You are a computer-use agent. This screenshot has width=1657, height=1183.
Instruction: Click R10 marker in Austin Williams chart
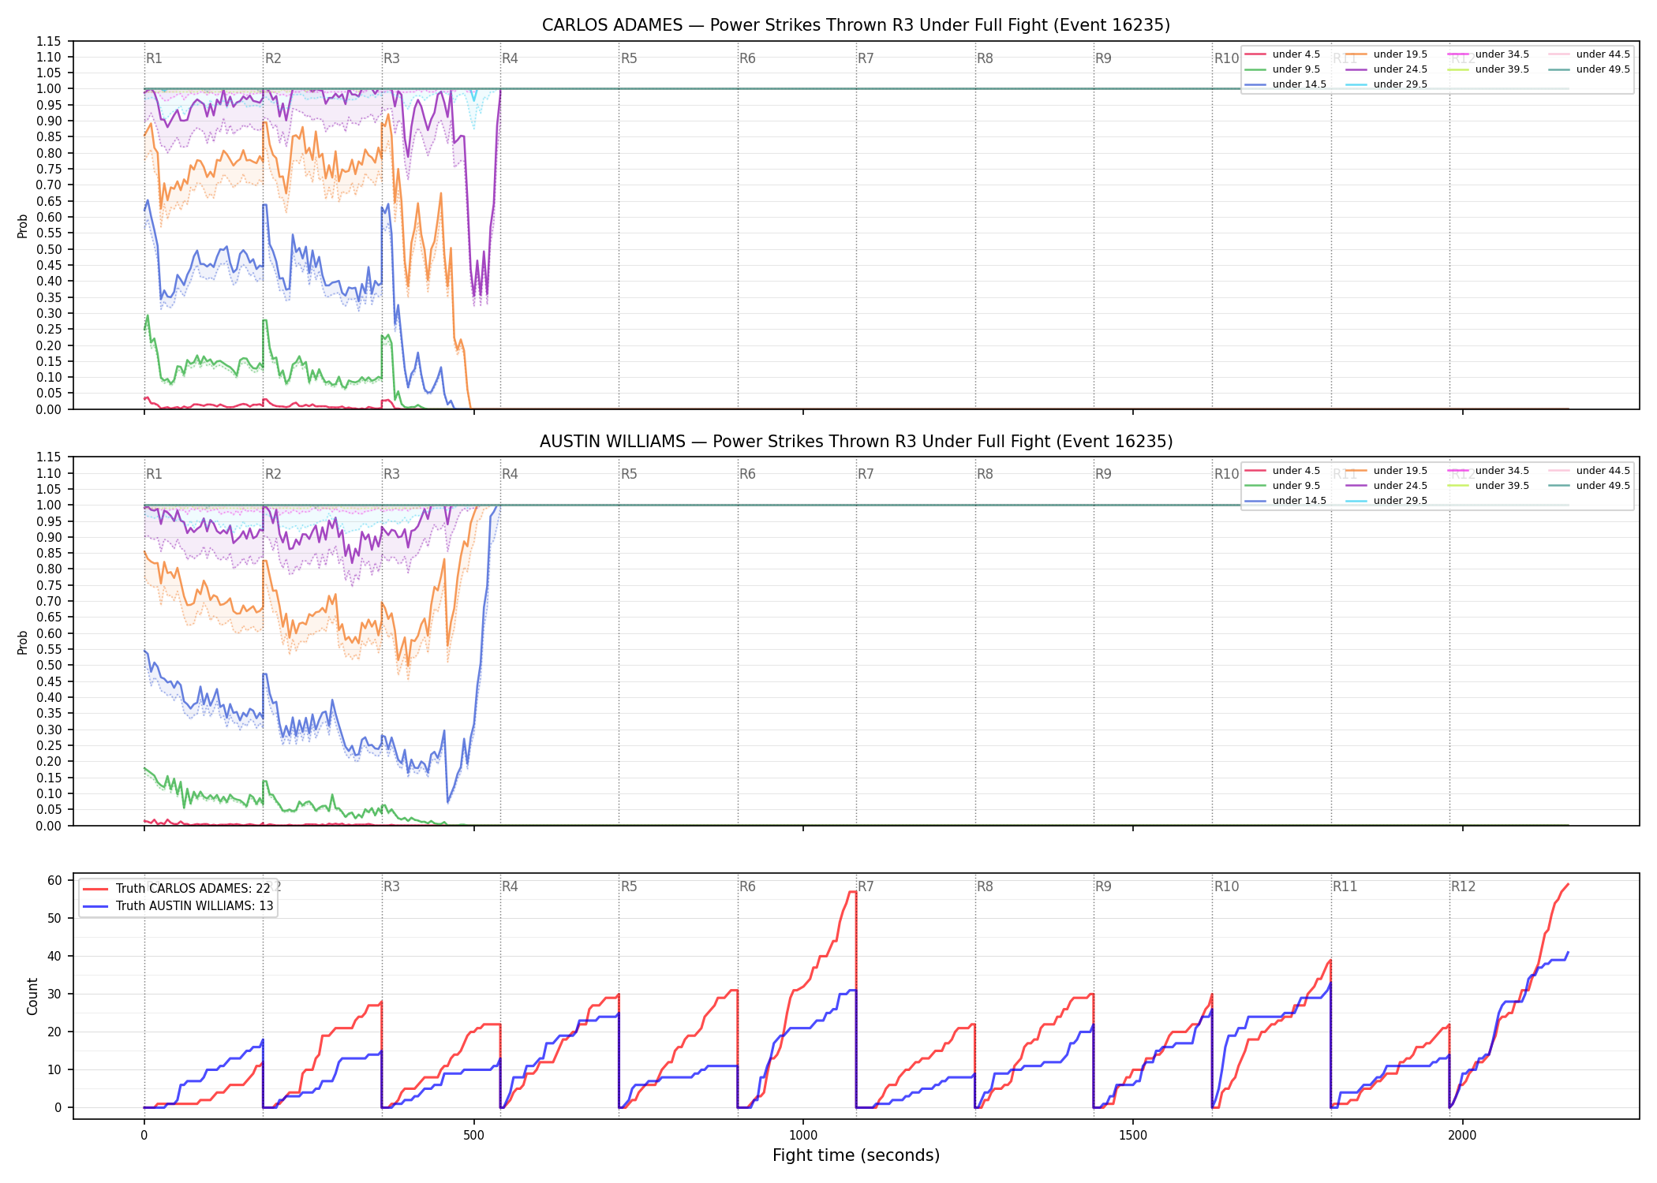[1226, 474]
